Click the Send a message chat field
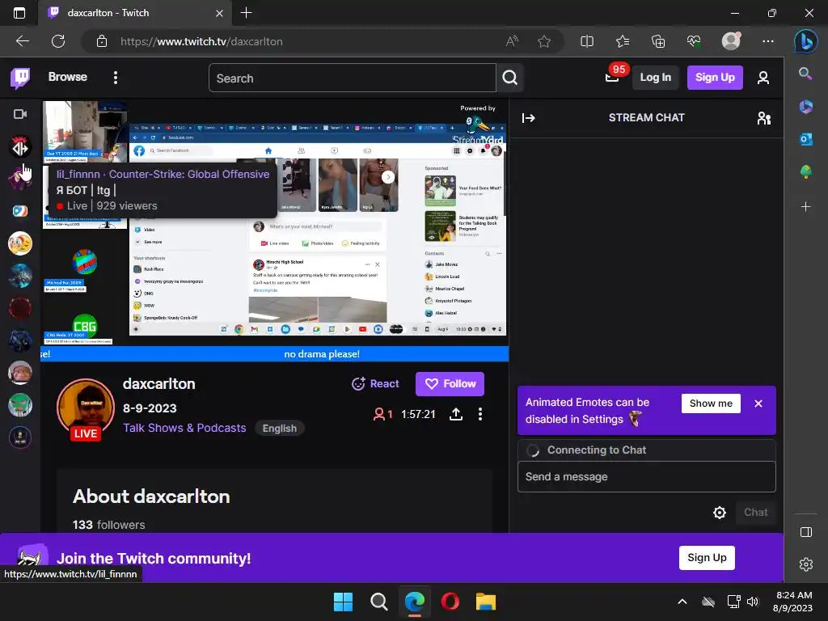This screenshot has width=828, height=621. (646, 477)
